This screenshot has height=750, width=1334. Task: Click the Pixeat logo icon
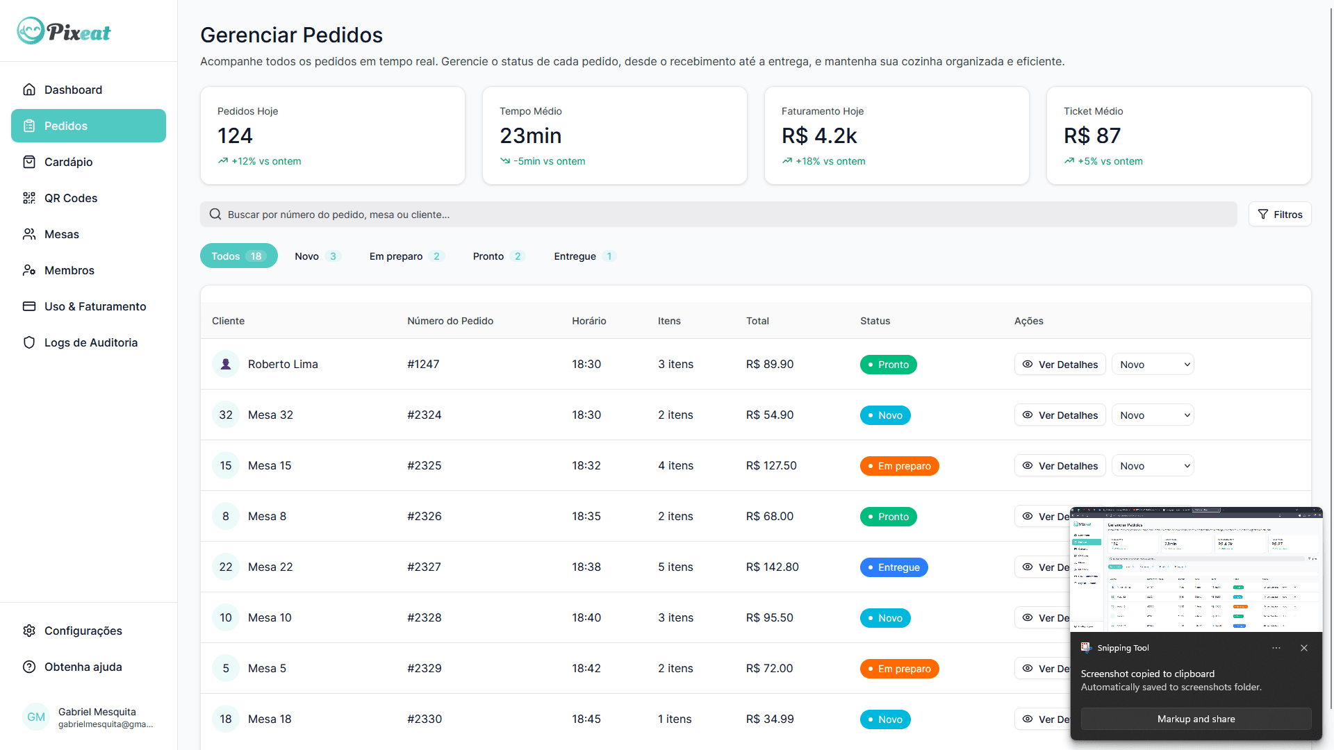pos(31,31)
